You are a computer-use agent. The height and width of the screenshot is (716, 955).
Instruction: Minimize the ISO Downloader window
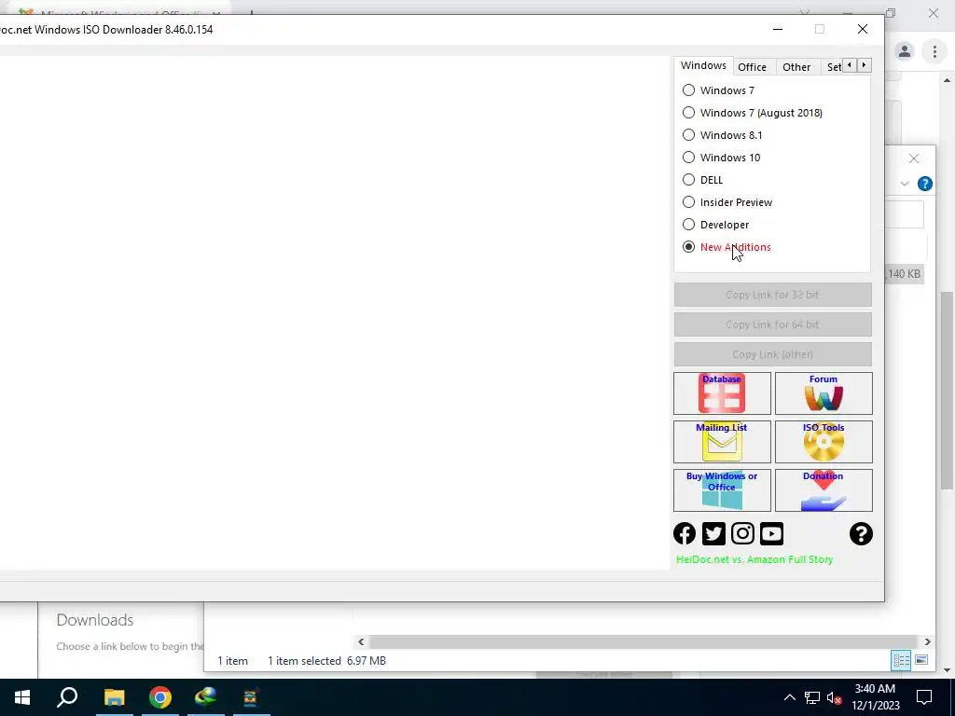click(778, 29)
